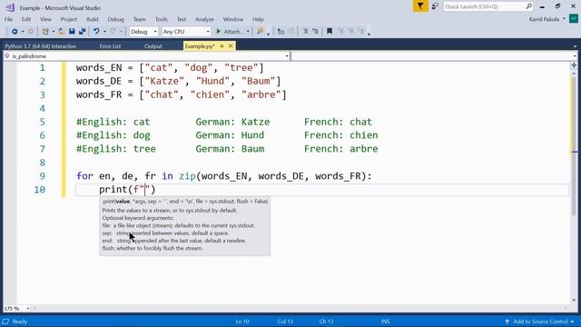Click the comment out lines icon
The height and width of the screenshot is (327, 581).
305,32
